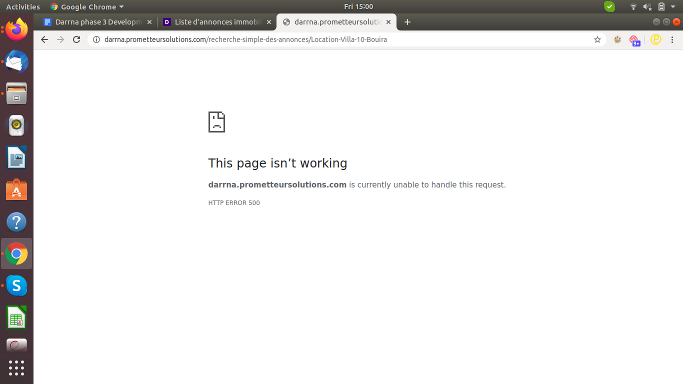Launch LibreOffice Calc from the dock
Image resolution: width=683 pixels, height=384 pixels.
(x=16, y=317)
